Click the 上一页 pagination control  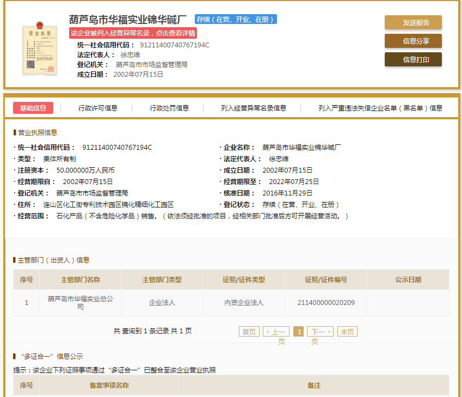tap(276, 331)
